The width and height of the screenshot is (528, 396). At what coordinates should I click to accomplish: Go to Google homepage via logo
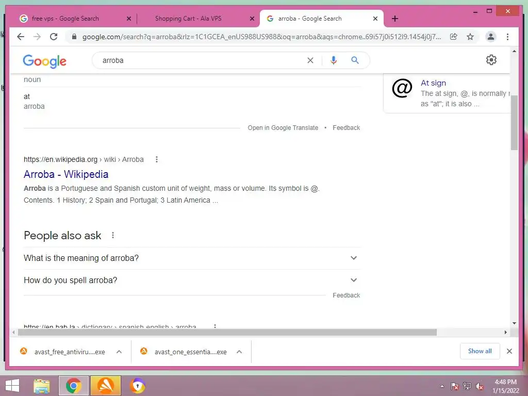(44, 61)
